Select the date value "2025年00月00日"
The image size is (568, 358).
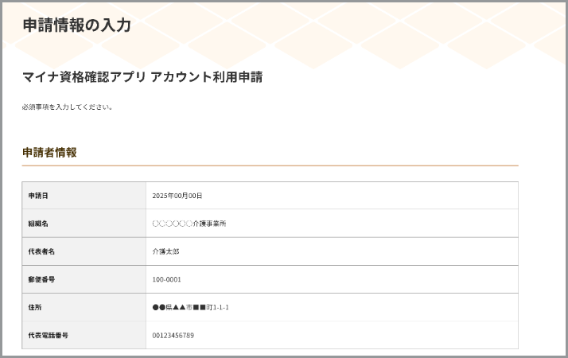pyautogui.click(x=177, y=196)
